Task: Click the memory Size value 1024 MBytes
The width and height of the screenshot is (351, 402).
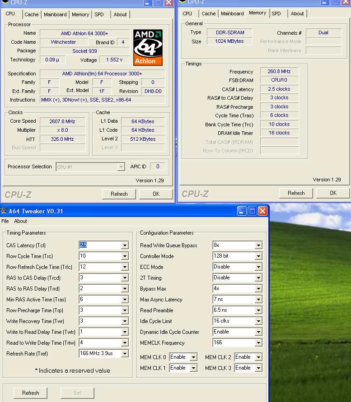Action: coord(229,41)
